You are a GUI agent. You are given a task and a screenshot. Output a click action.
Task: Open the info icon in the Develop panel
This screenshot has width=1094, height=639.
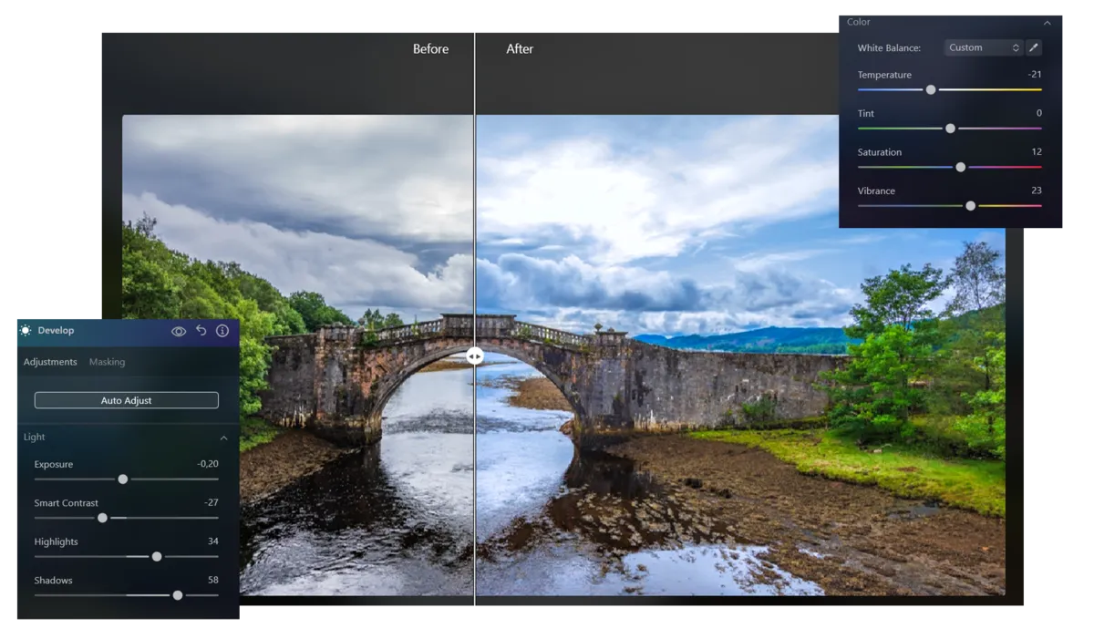pos(222,331)
